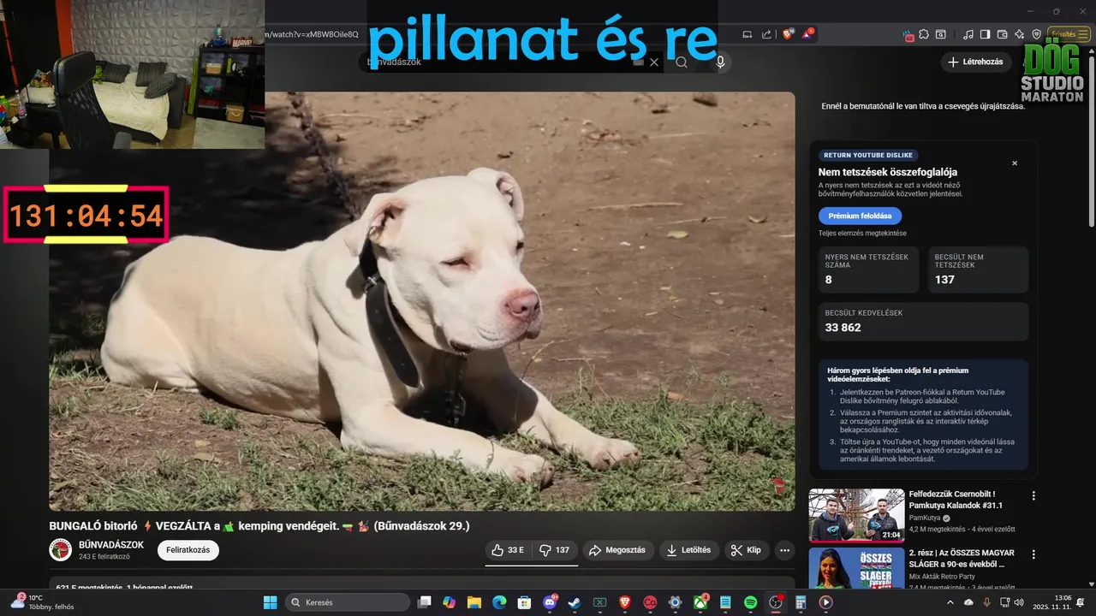Open File Explorer from the taskbar
Screen dimensions: 1096x616
coord(474,602)
